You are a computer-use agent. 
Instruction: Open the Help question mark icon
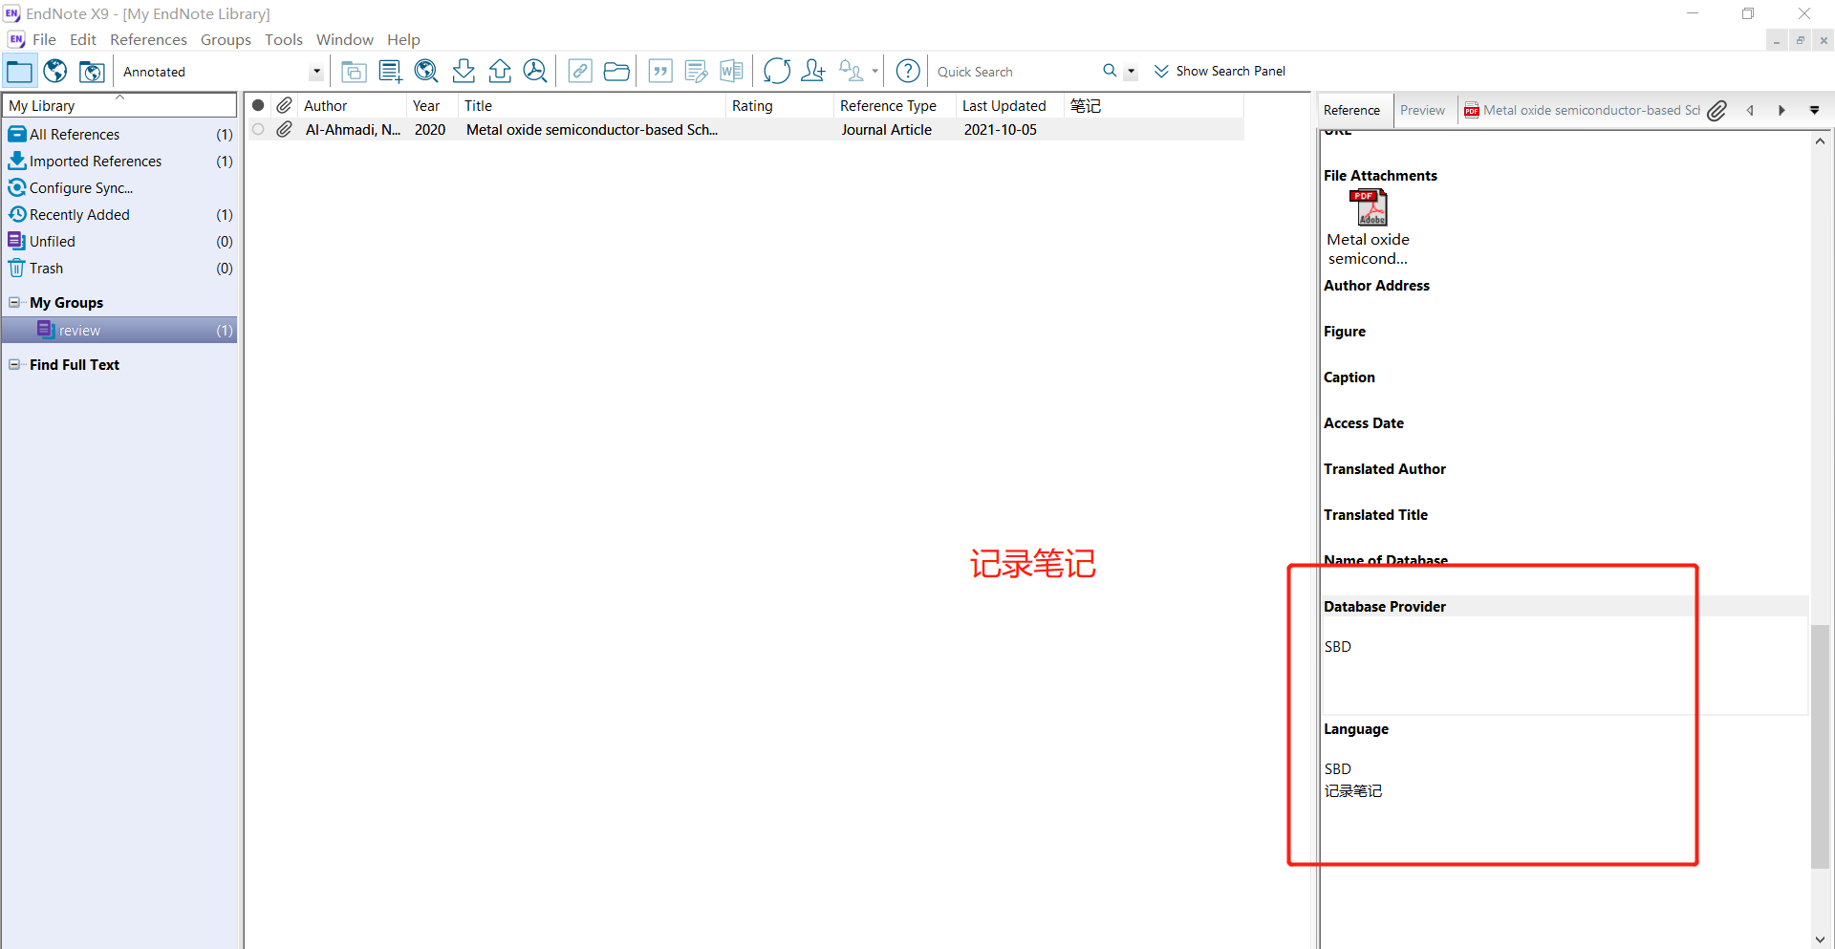pyautogui.click(x=907, y=71)
